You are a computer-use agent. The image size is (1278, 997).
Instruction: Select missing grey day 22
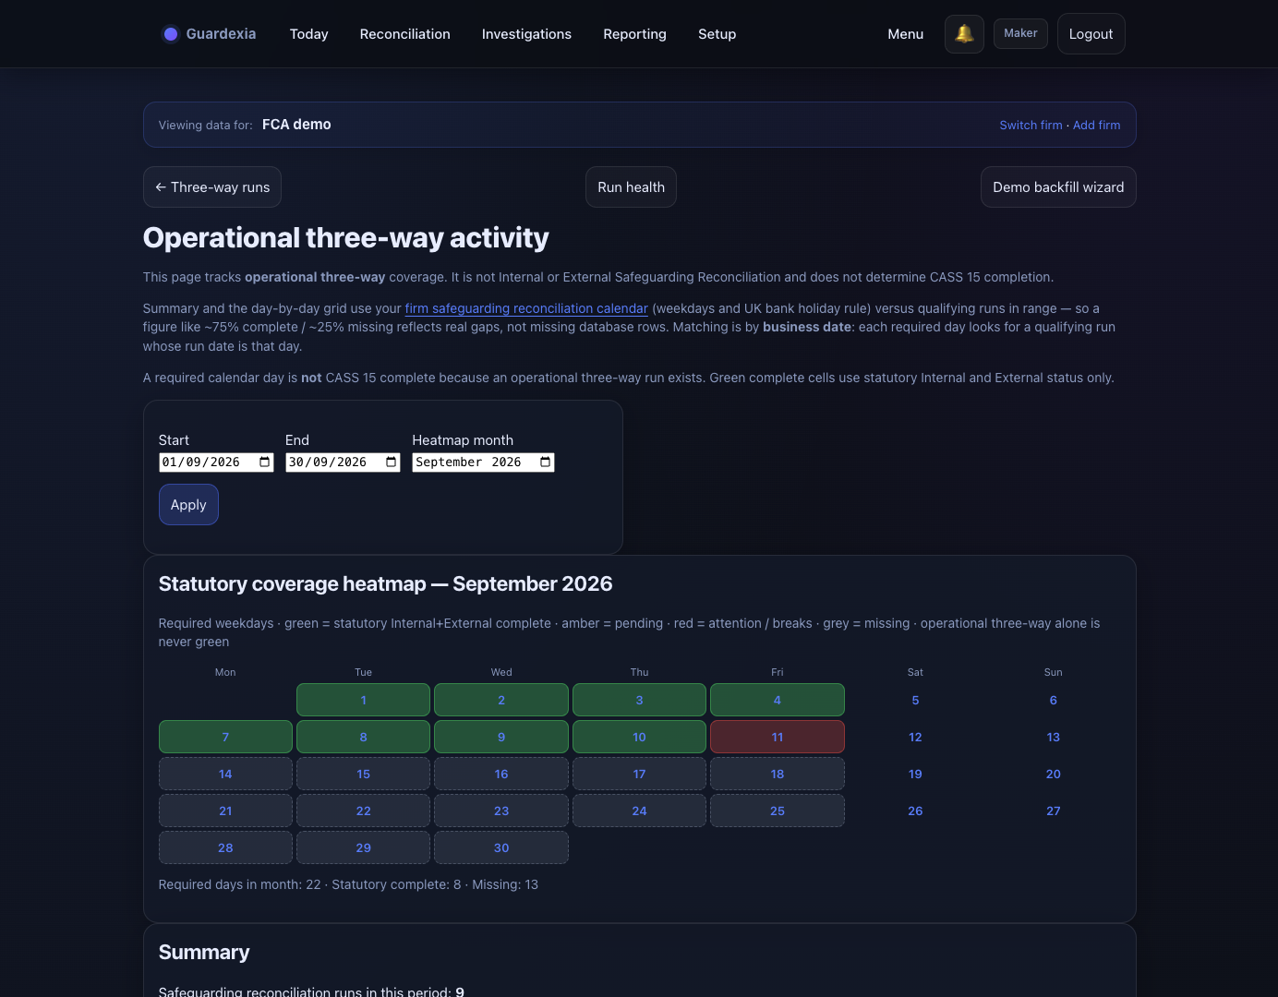tap(363, 811)
